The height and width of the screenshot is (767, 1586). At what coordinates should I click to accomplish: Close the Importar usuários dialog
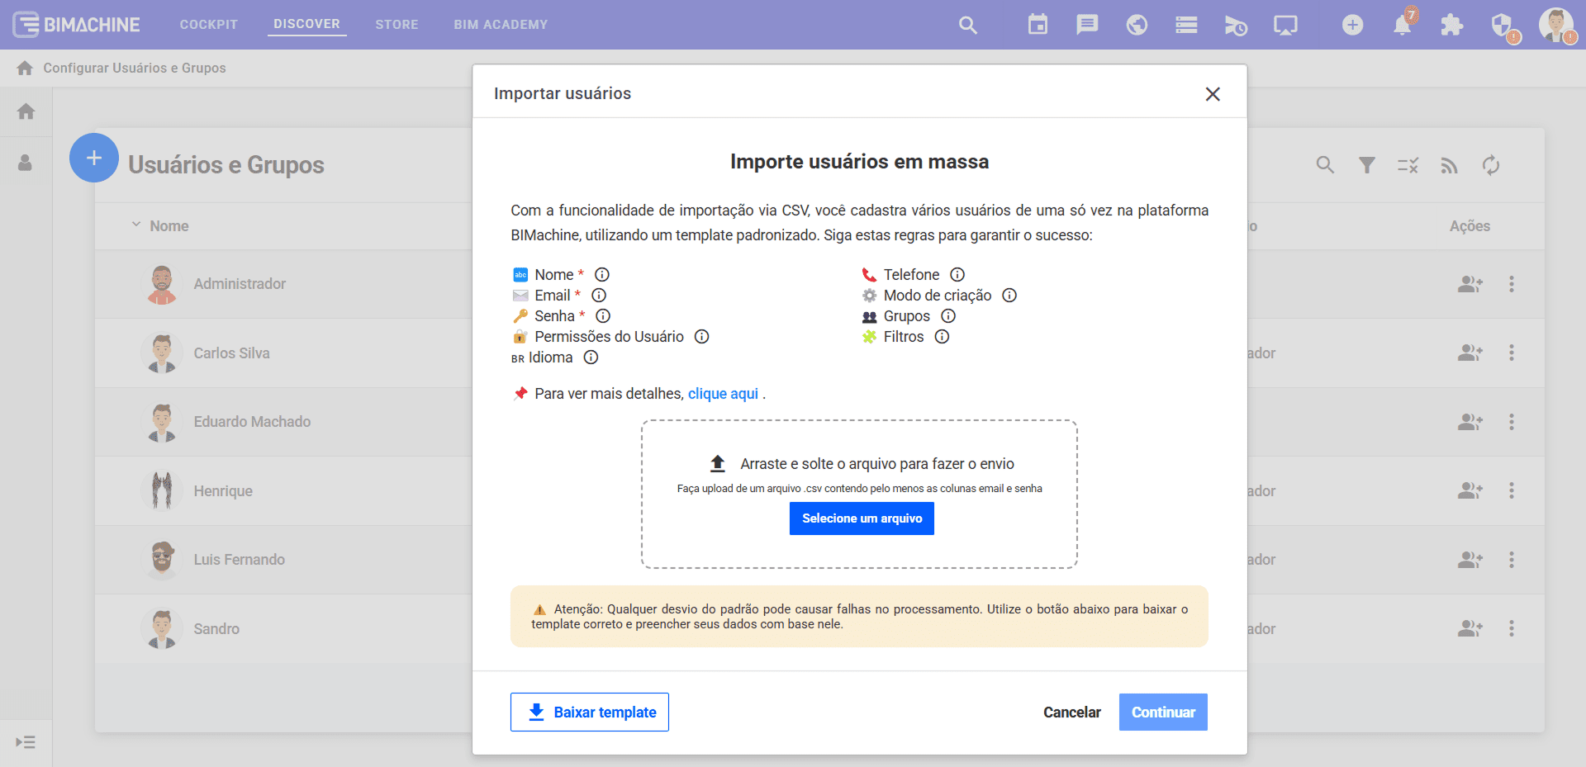point(1212,94)
